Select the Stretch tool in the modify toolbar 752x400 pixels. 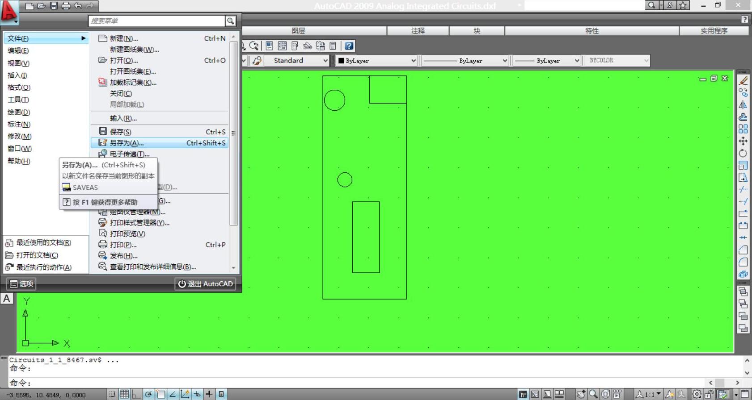coord(743,177)
